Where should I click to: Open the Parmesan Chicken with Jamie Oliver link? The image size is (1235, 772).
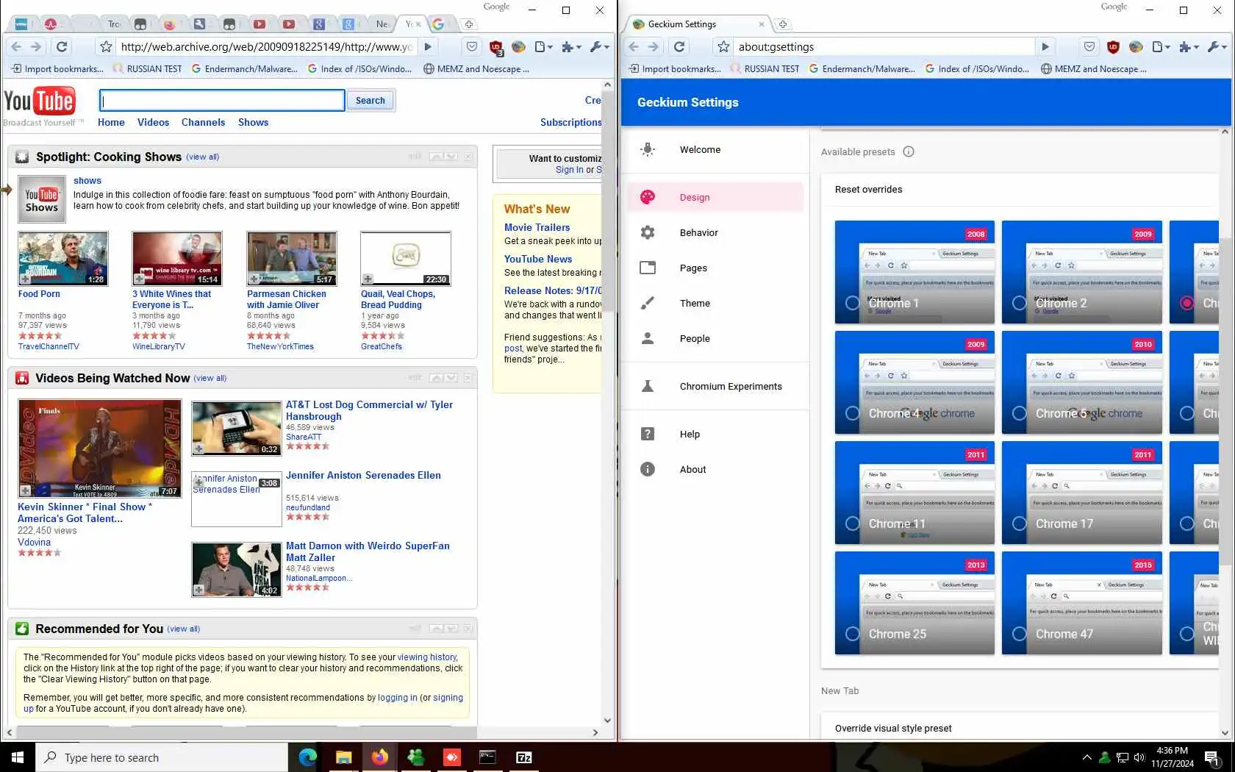tap(287, 299)
